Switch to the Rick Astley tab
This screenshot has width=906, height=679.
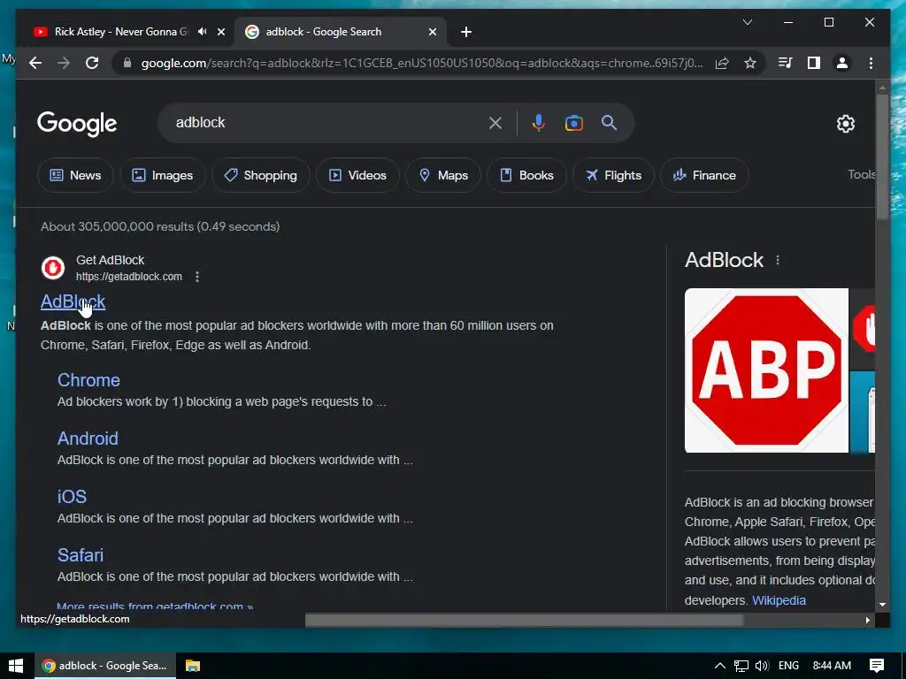pyautogui.click(x=121, y=32)
